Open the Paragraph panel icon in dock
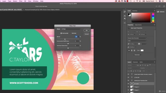The height and width of the screenshot is (93, 166). (125, 19)
